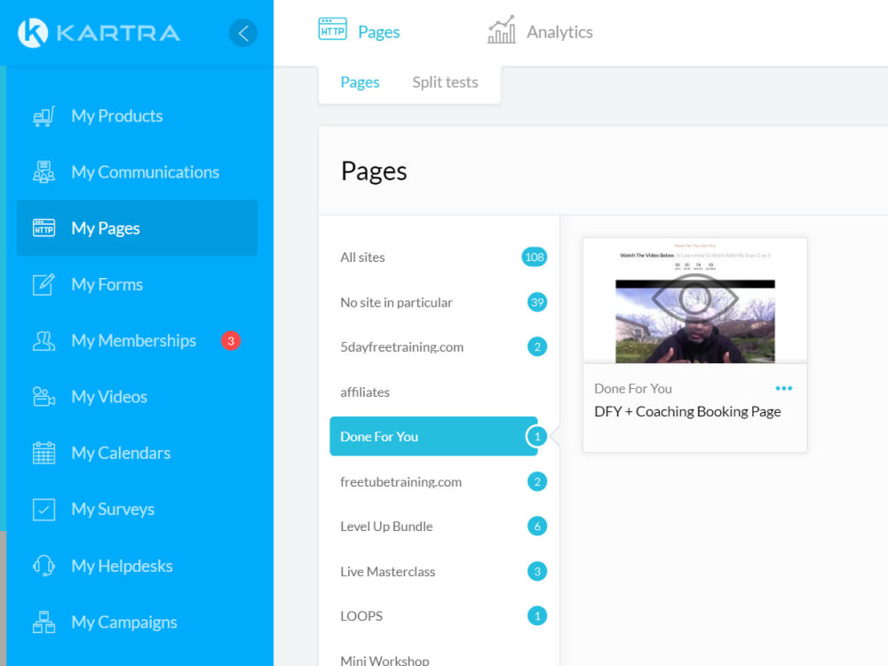Click the Analytics chart icon
This screenshot has width=888, height=666.
tap(501, 29)
